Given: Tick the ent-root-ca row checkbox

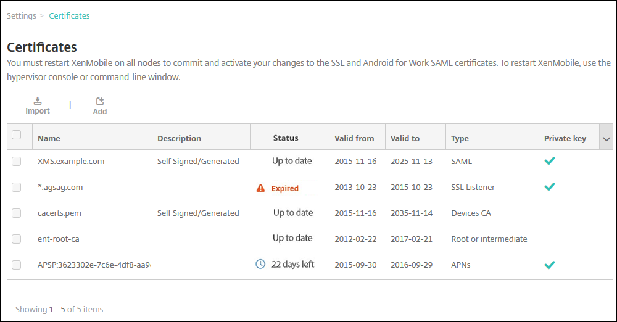Looking at the screenshot, I should point(17,239).
